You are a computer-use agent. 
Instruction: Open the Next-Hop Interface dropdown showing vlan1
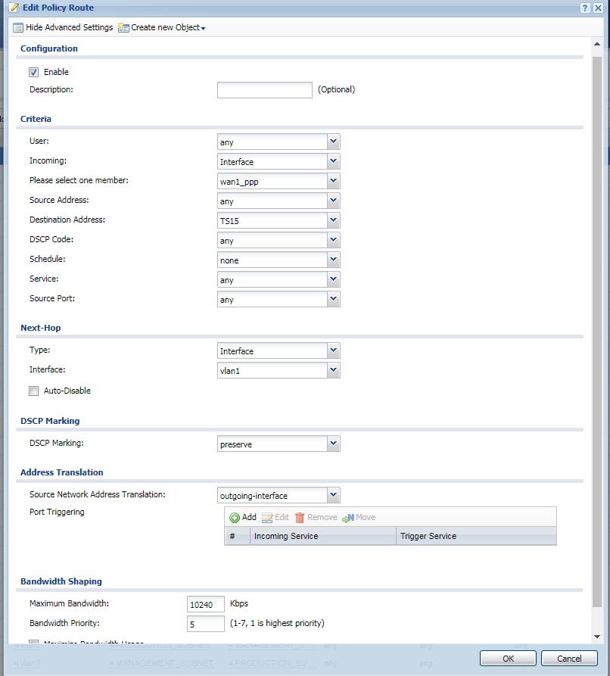333,370
